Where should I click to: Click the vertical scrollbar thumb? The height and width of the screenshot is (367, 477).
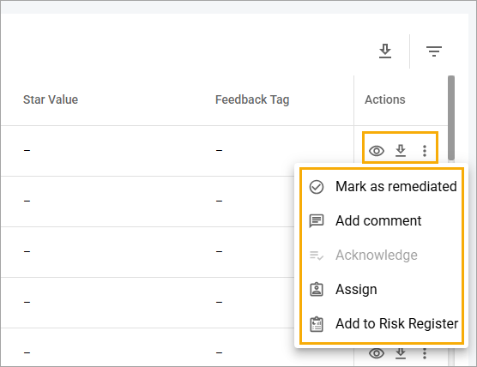(x=451, y=118)
